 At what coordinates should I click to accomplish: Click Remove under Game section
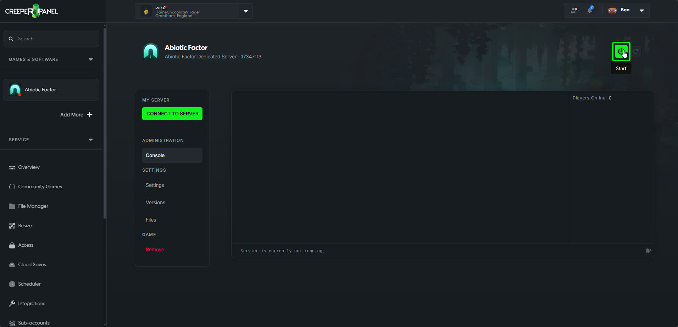(x=155, y=249)
